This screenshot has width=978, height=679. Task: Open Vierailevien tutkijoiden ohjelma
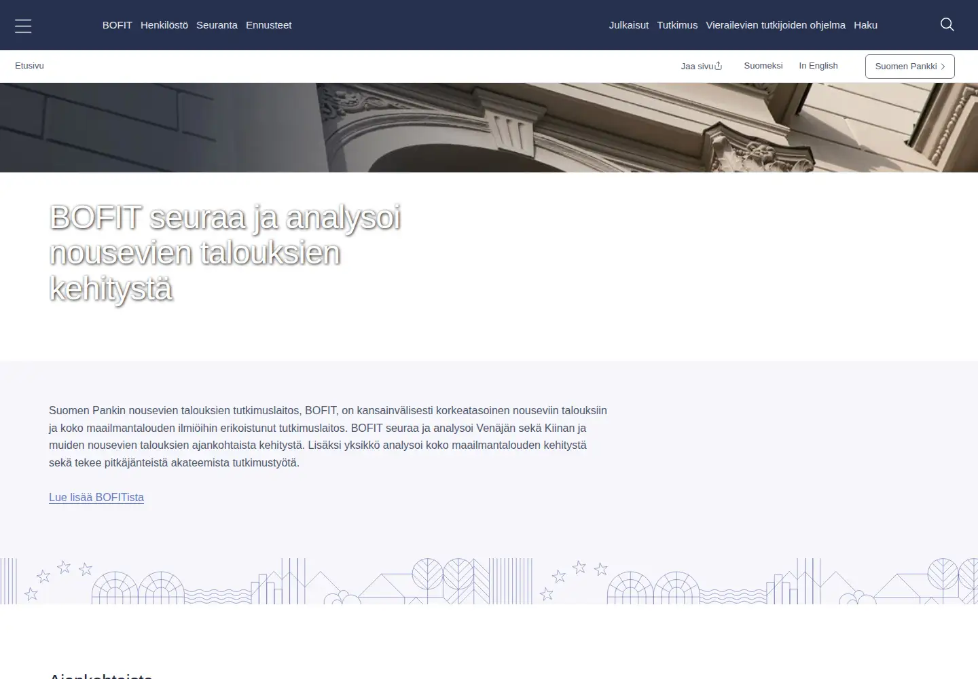click(x=776, y=25)
